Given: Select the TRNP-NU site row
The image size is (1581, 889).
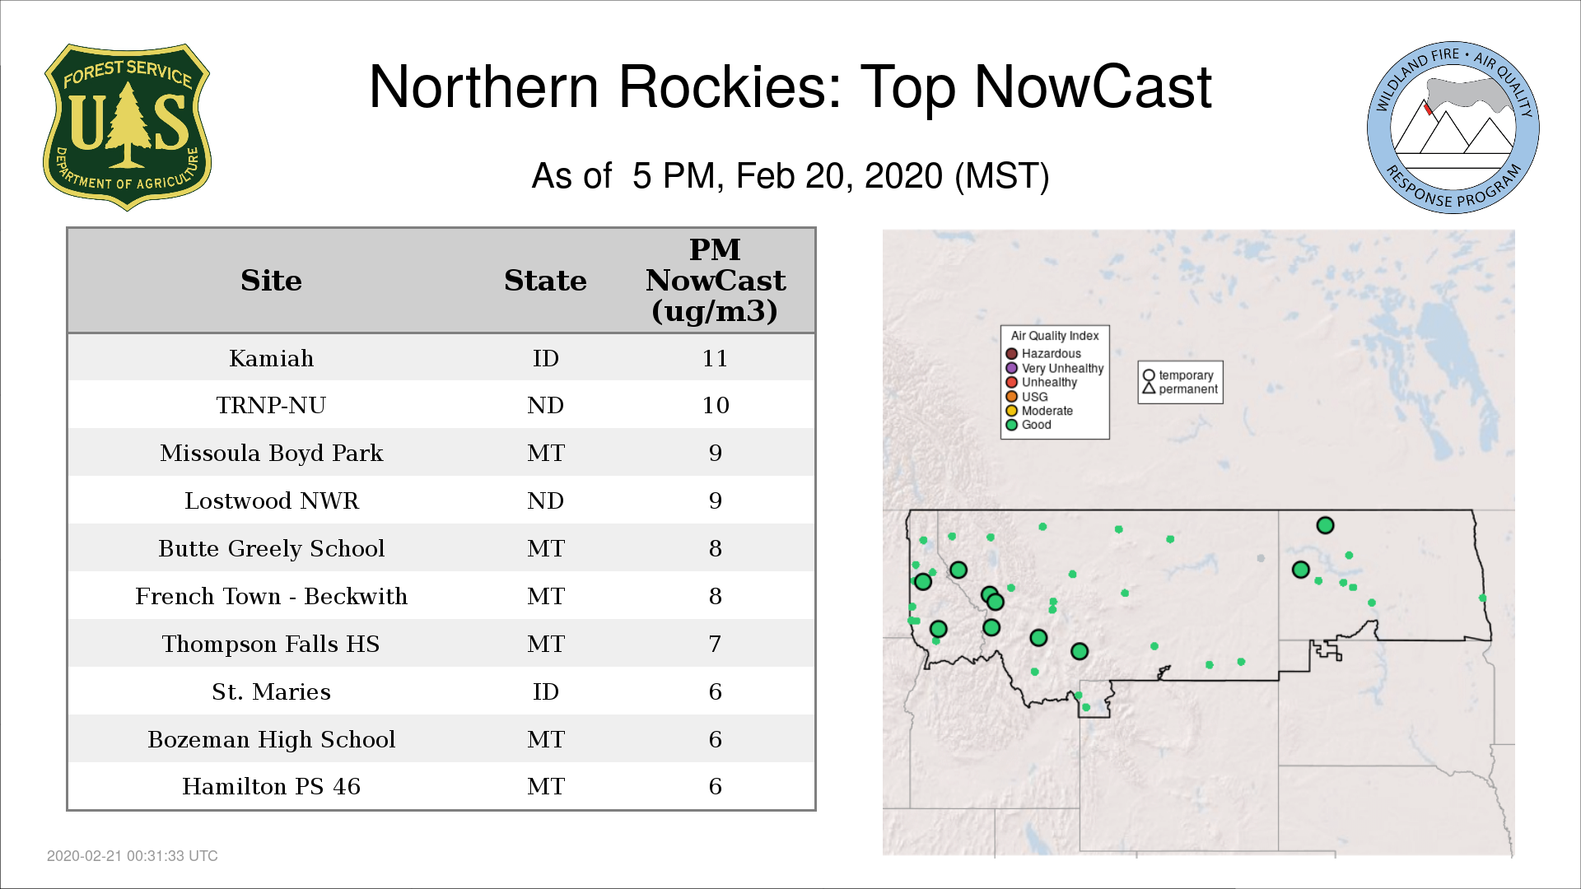Looking at the screenshot, I should point(441,405).
